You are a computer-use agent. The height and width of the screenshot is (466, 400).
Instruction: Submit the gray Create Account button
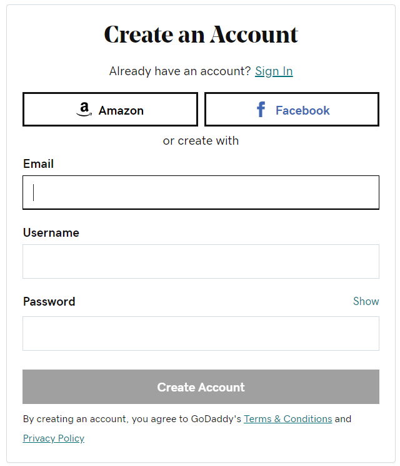[x=201, y=387]
